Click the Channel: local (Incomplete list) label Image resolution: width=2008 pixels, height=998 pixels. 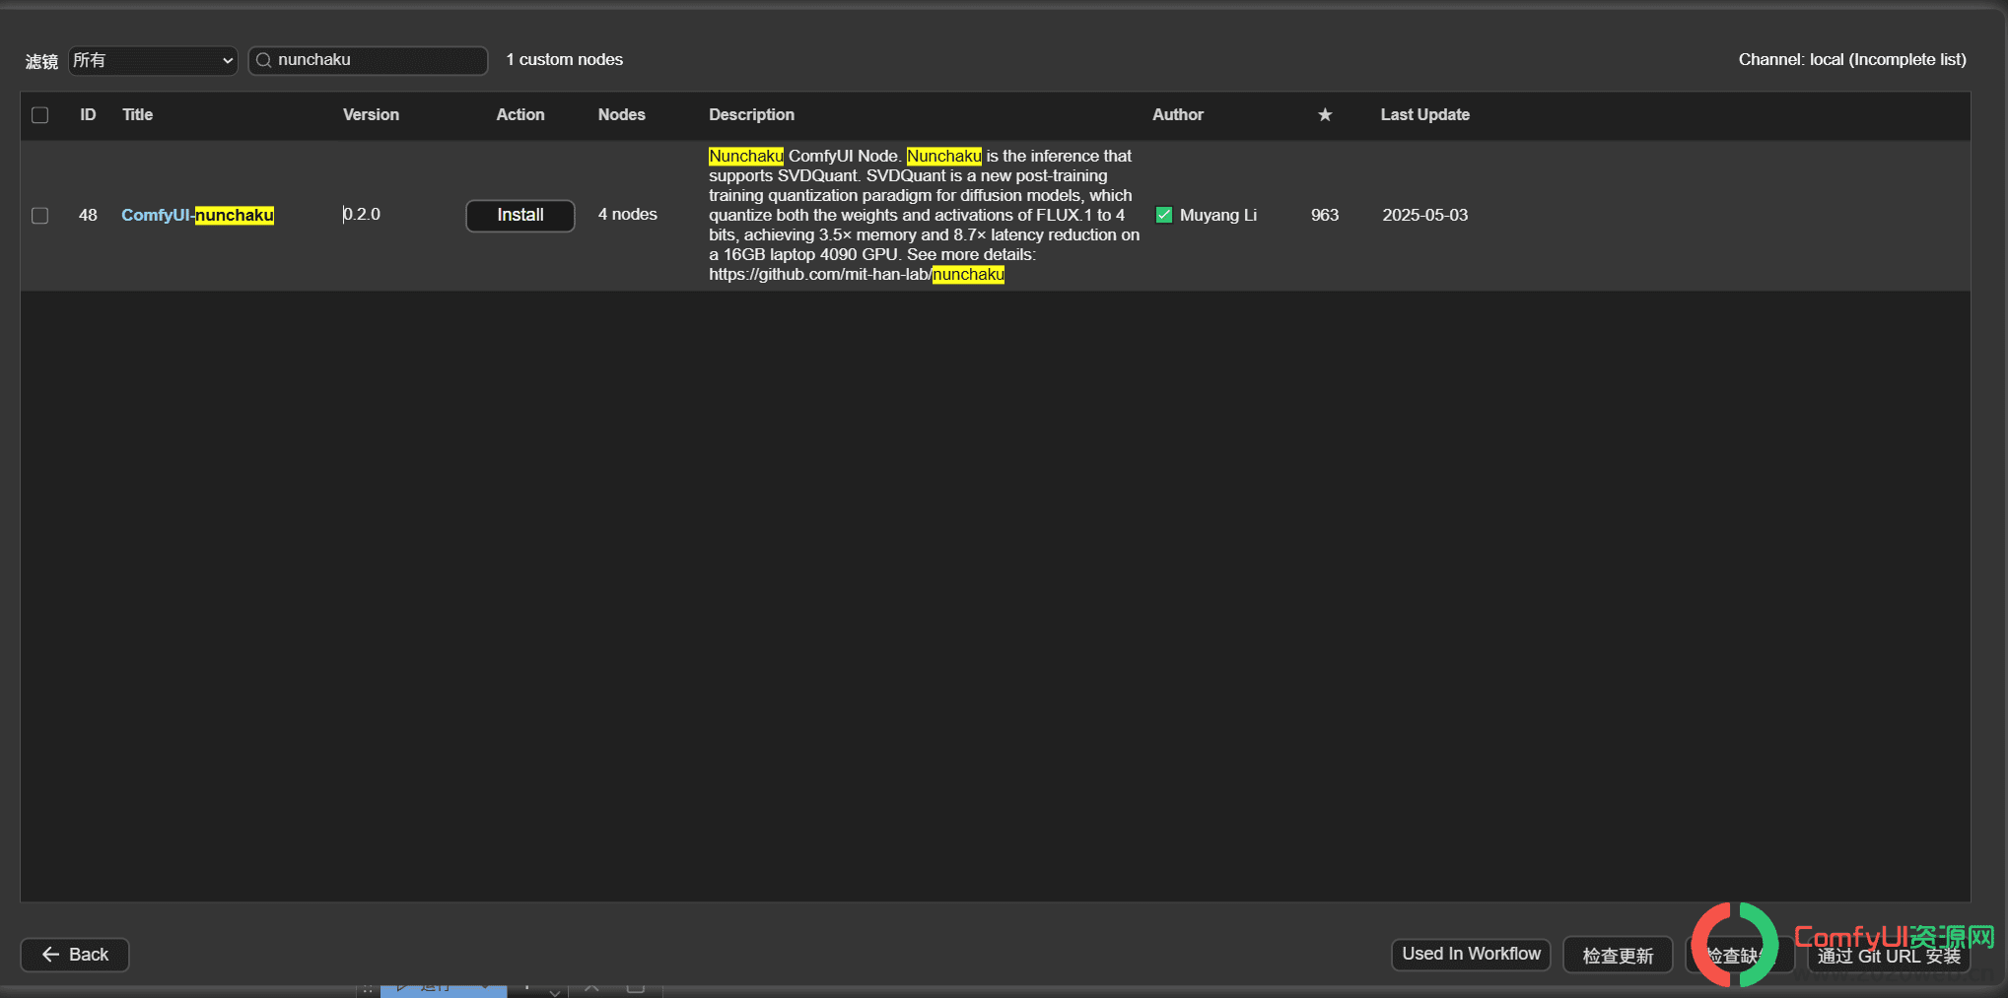click(1852, 59)
